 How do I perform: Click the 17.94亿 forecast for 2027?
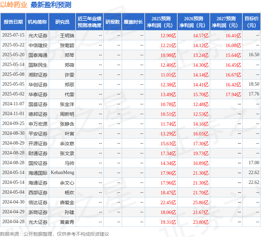click(233, 94)
